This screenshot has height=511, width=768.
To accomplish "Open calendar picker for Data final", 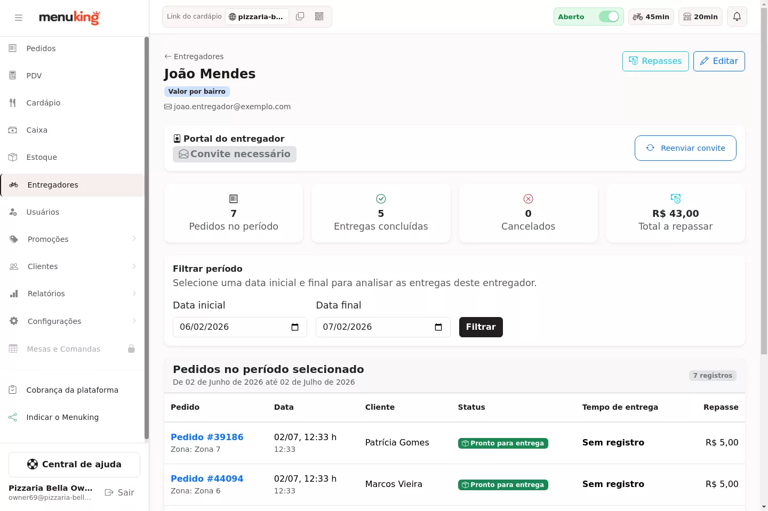I will pyautogui.click(x=438, y=327).
